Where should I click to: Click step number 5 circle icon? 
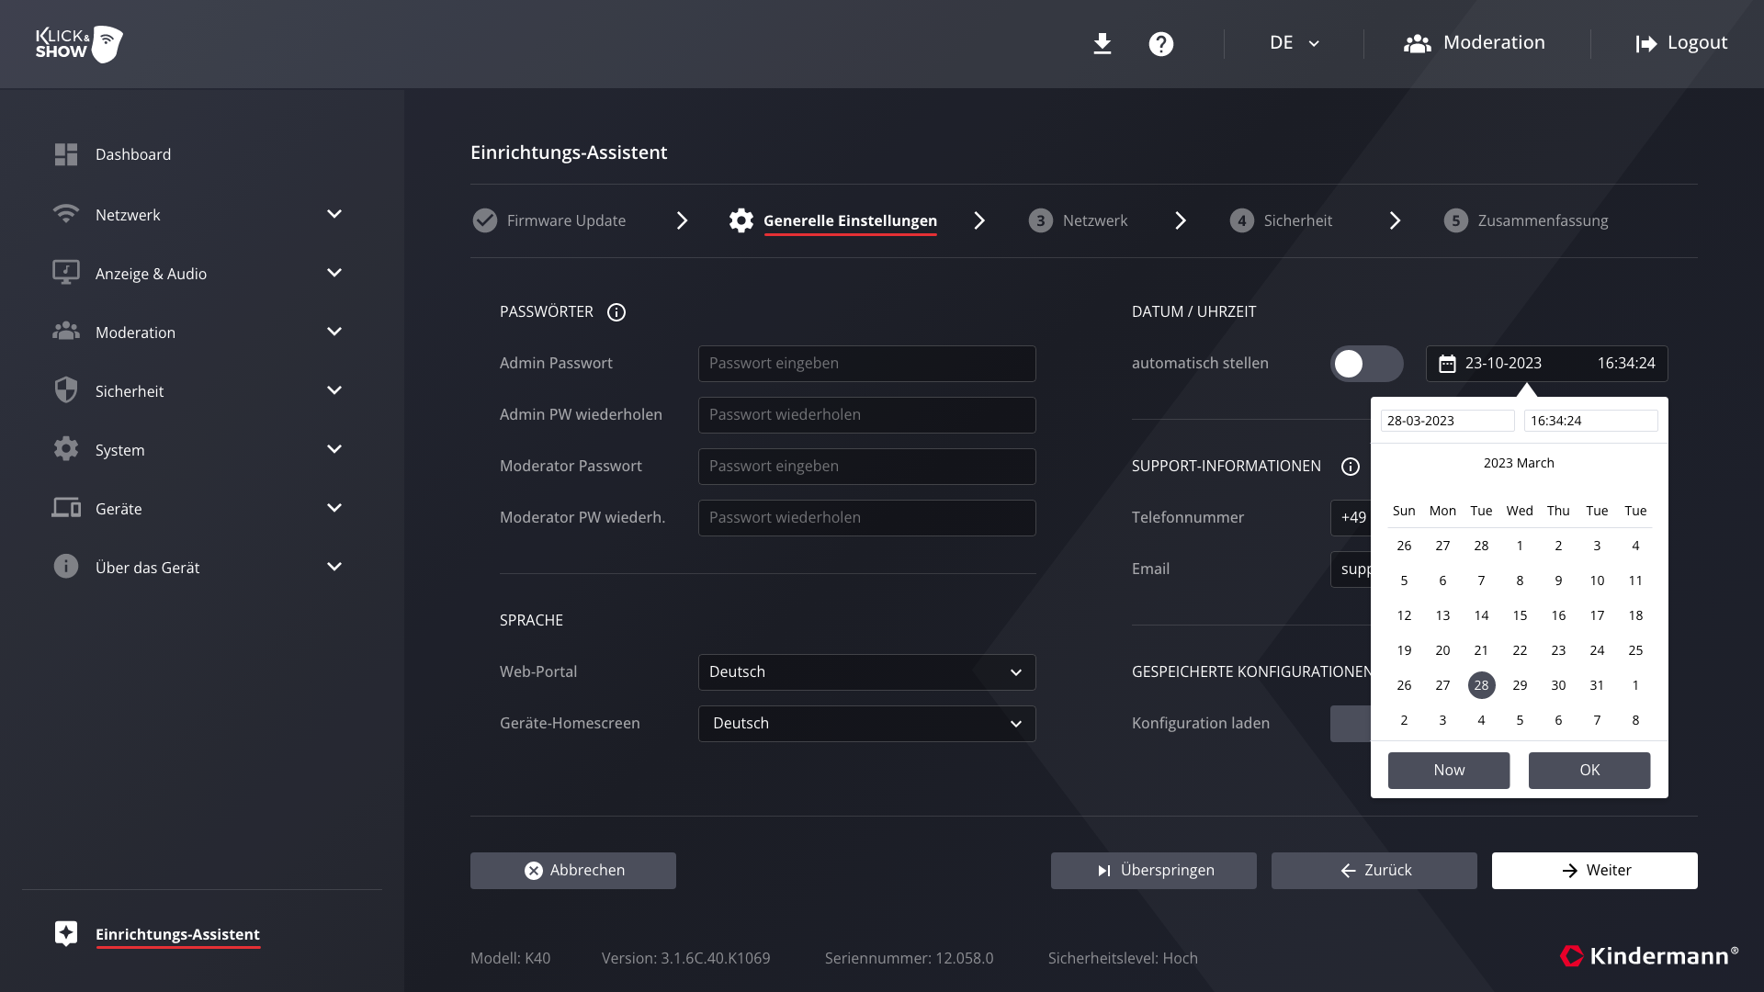(1456, 220)
